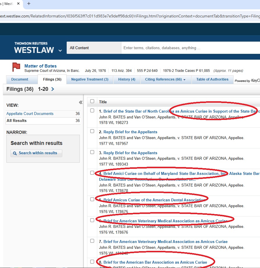
Task: Switch to the Negative Treatment tab
Action: pyautogui.click(x=90, y=79)
